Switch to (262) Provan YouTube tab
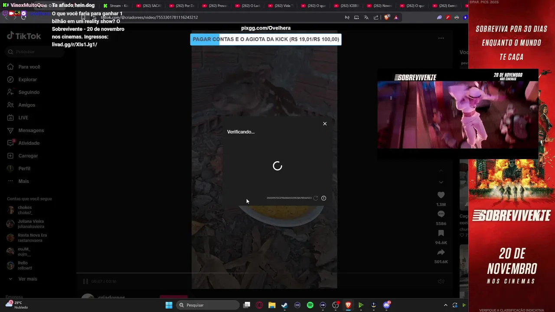The height and width of the screenshot is (312, 555). coord(215,6)
